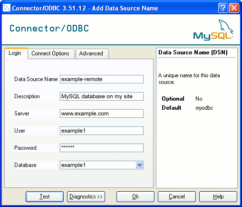Select the Server input field
The height and width of the screenshot is (207, 242).
[102, 114]
